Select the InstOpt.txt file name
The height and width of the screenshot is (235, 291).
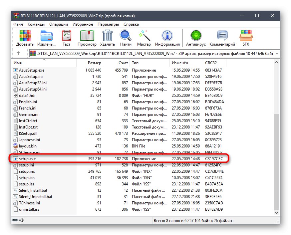[x=28, y=127]
